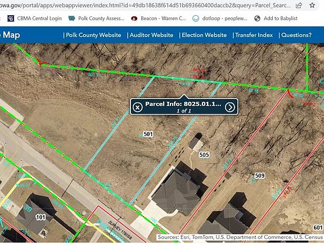
Task: Open Add to Babylist bookmark
Action: pyautogui.click(x=276, y=19)
